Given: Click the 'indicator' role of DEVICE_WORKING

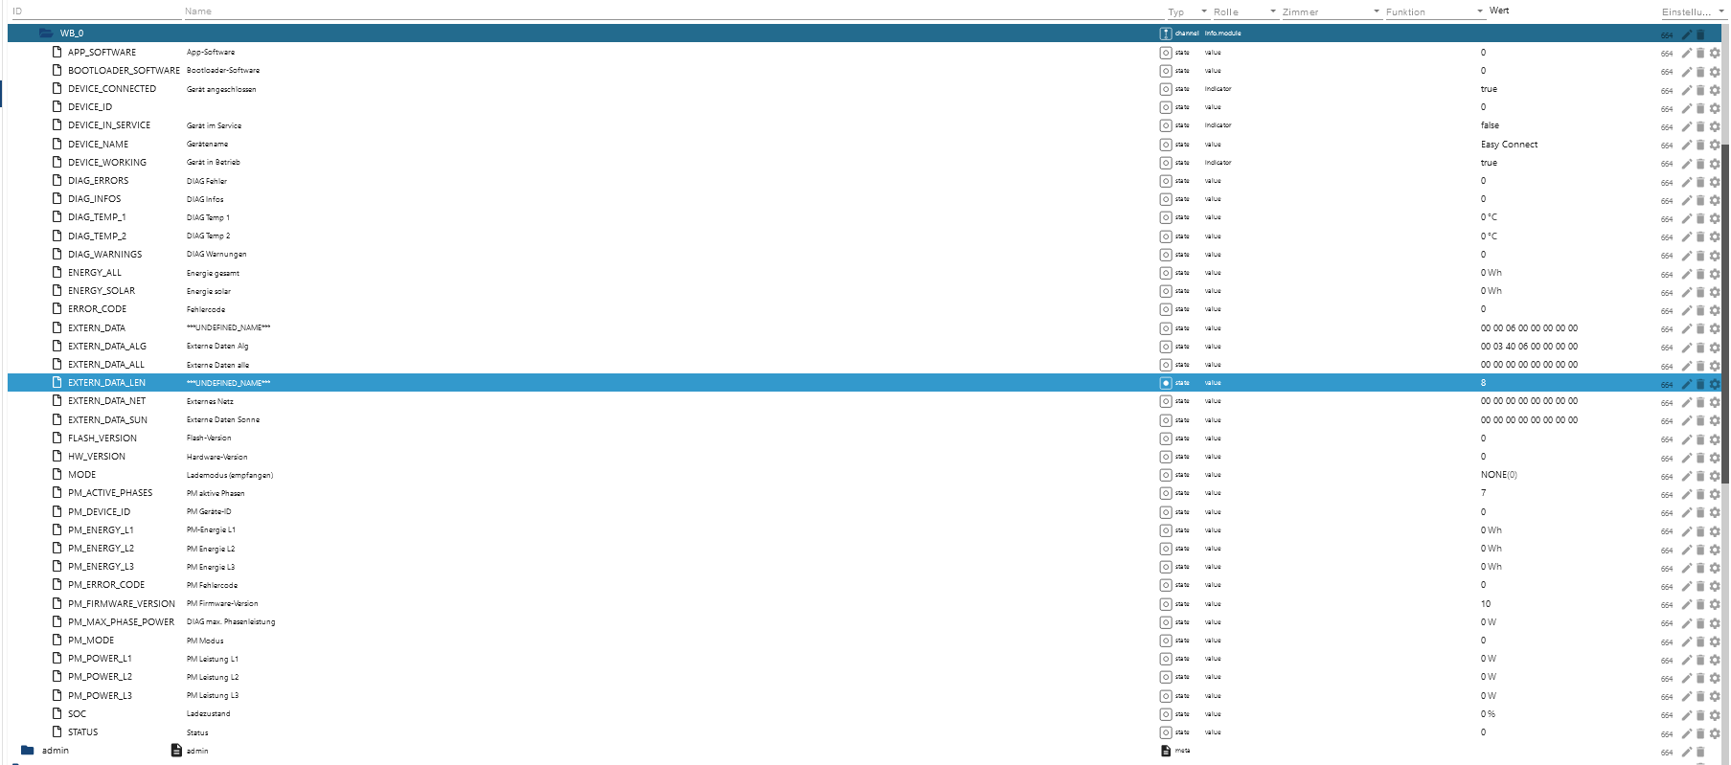Looking at the screenshot, I should click(x=1218, y=163).
